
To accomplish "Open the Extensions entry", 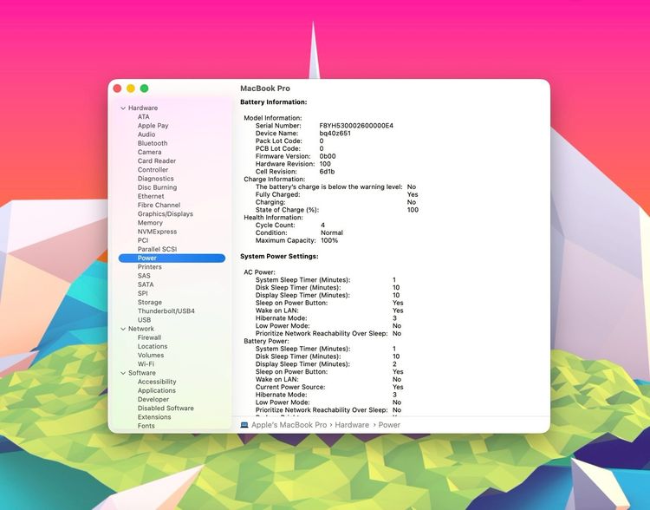I will 154,417.
